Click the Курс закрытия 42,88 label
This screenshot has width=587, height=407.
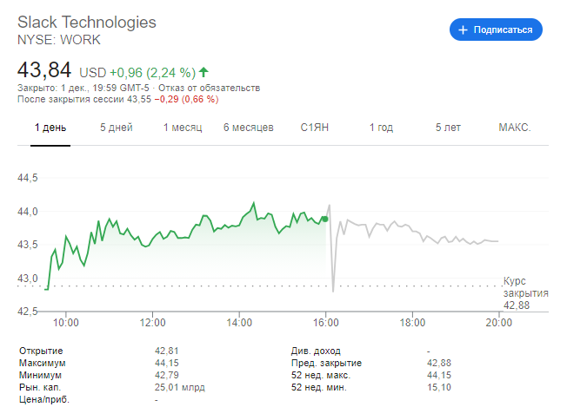coord(525,293)
